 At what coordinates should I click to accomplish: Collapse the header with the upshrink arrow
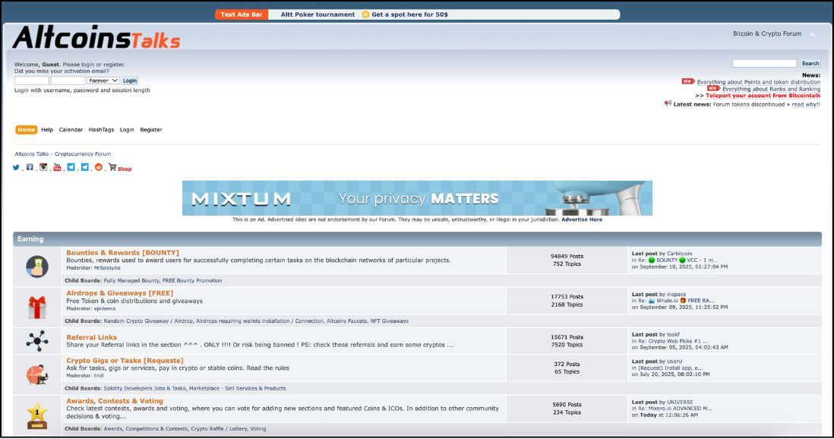[x=812, y=35]
